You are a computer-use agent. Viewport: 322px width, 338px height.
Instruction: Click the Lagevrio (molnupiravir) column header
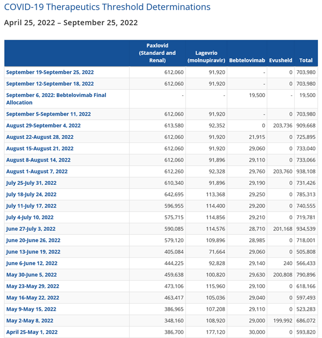pyautogui.click(x=205, y=57)
